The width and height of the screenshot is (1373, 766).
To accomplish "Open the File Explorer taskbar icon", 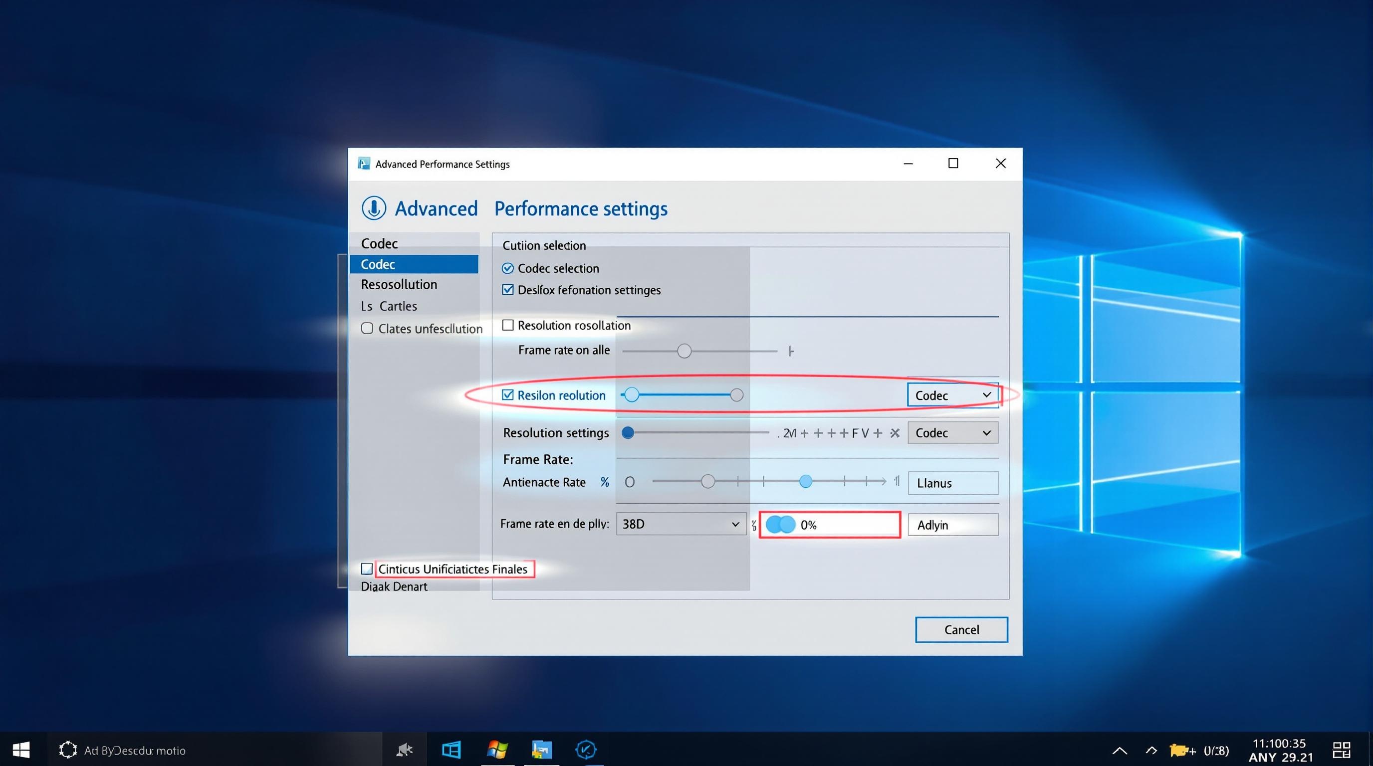I will (541, 750).
